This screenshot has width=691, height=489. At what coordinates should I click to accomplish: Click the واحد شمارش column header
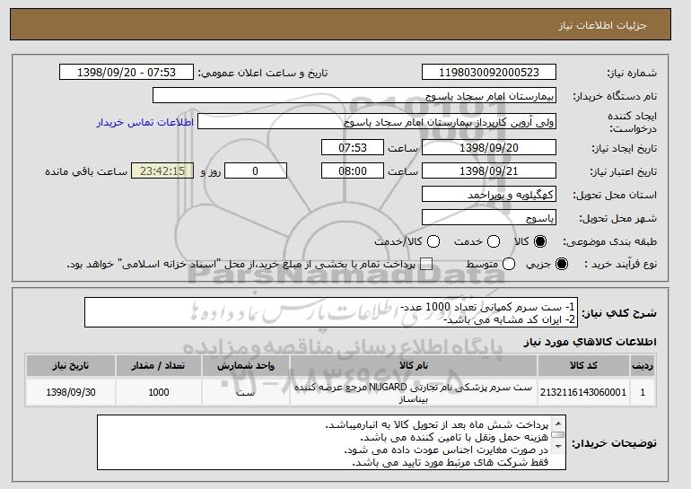246,365
